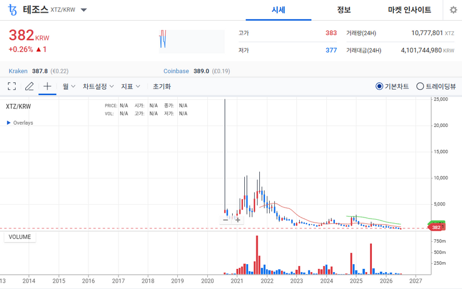Viewport: 462px width, 289px height.
Task: Open the 차트설정 dropdown
Action: (x=98, y=86)
